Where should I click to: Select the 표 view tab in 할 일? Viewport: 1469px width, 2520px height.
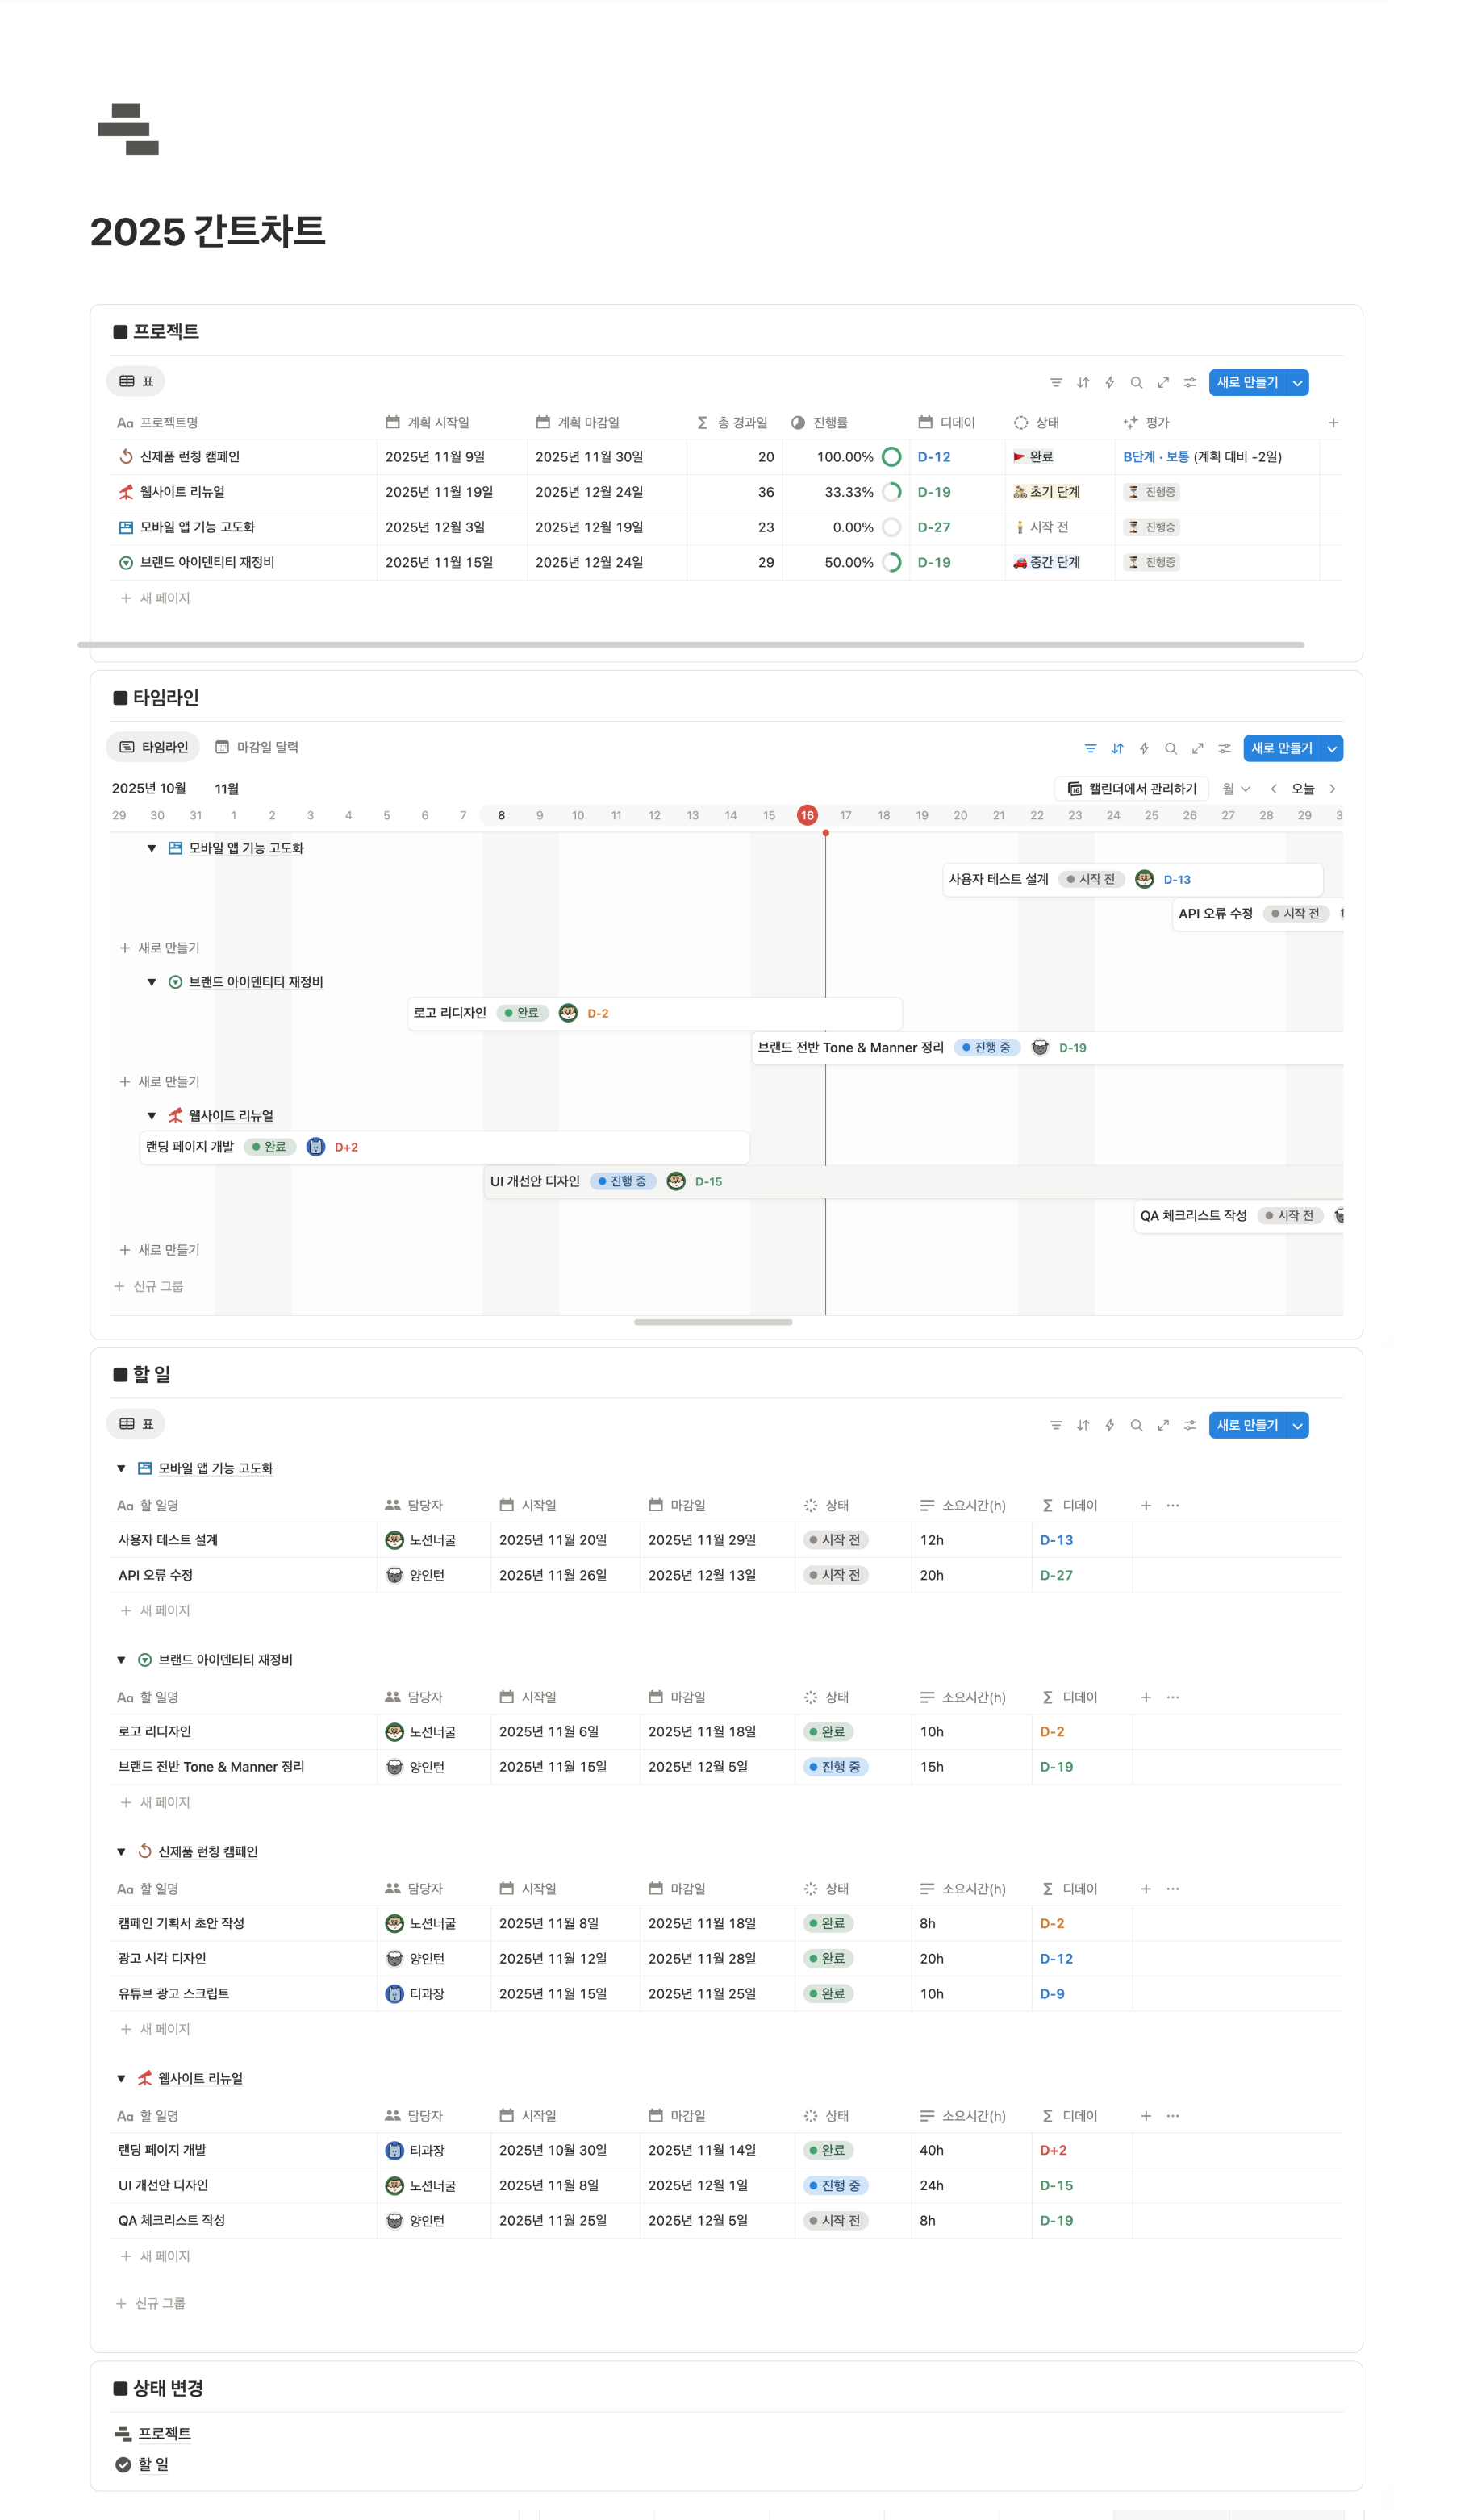click(136, 1424)
